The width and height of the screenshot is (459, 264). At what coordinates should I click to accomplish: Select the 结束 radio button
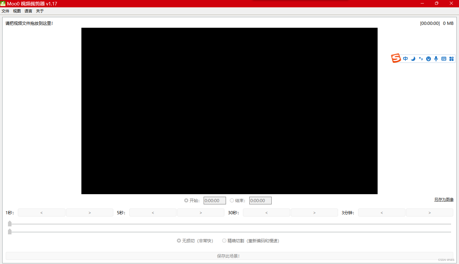tap(232, 201)
